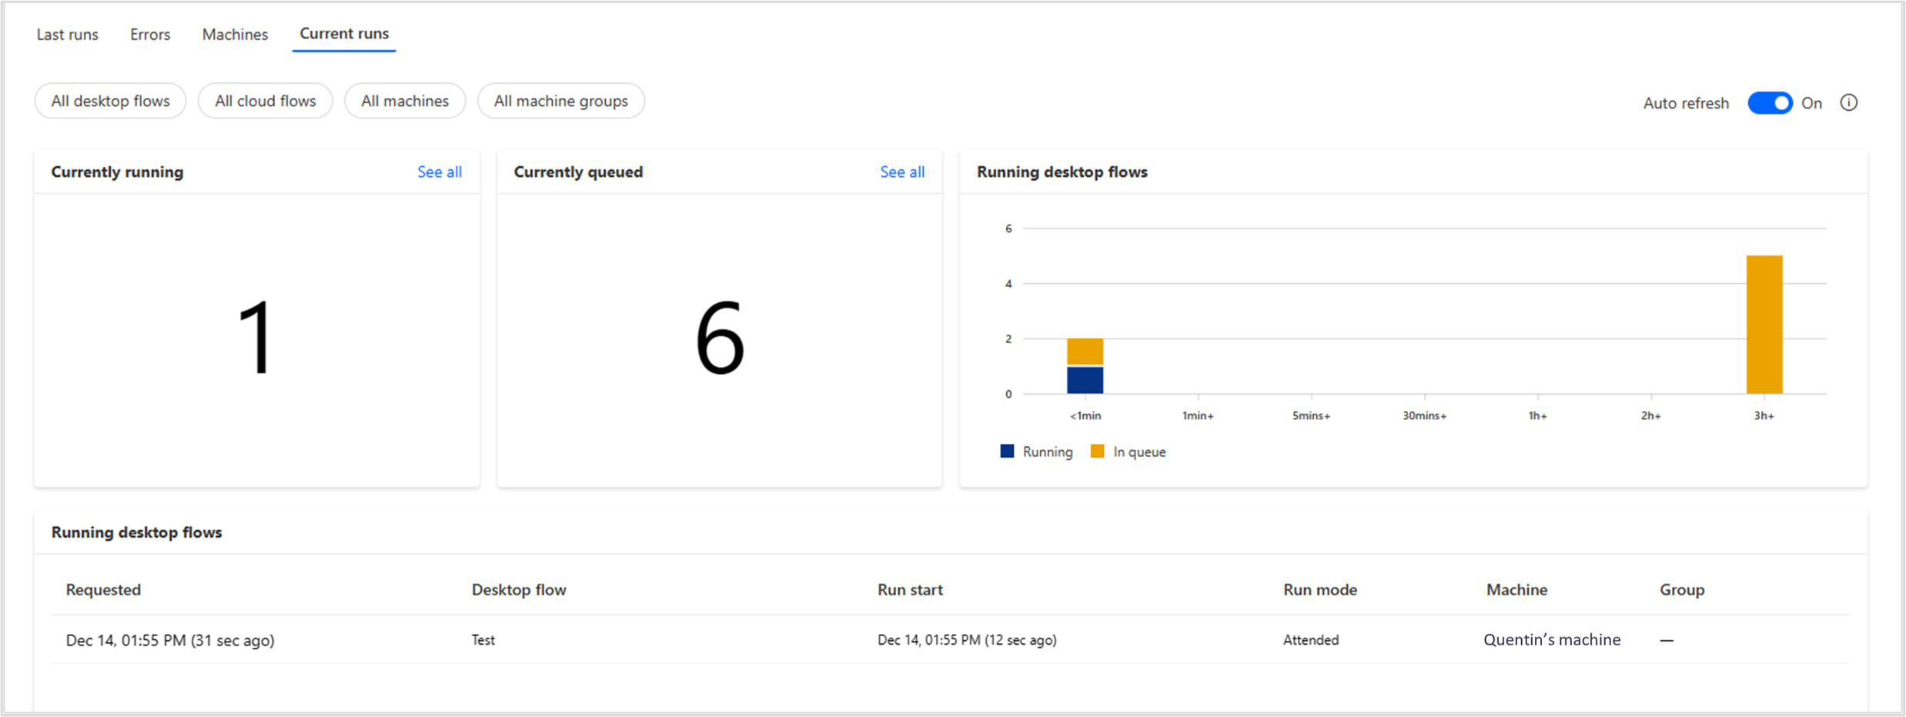The width and height of the screenshot is (1906, 717).
Task: Select the Current runs tab
Action: click(x=344, y=34)
